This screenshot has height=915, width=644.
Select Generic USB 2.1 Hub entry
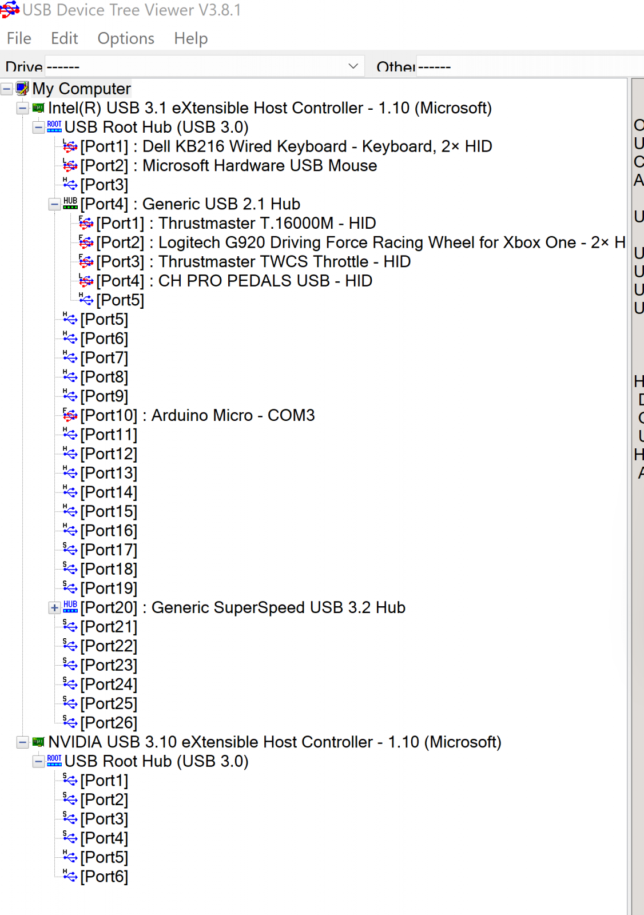190,204
